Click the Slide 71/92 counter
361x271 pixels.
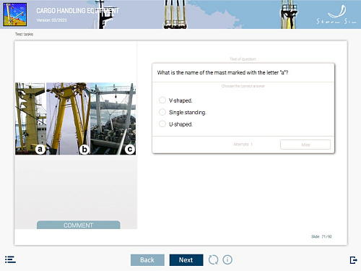(x=321, y=236)
